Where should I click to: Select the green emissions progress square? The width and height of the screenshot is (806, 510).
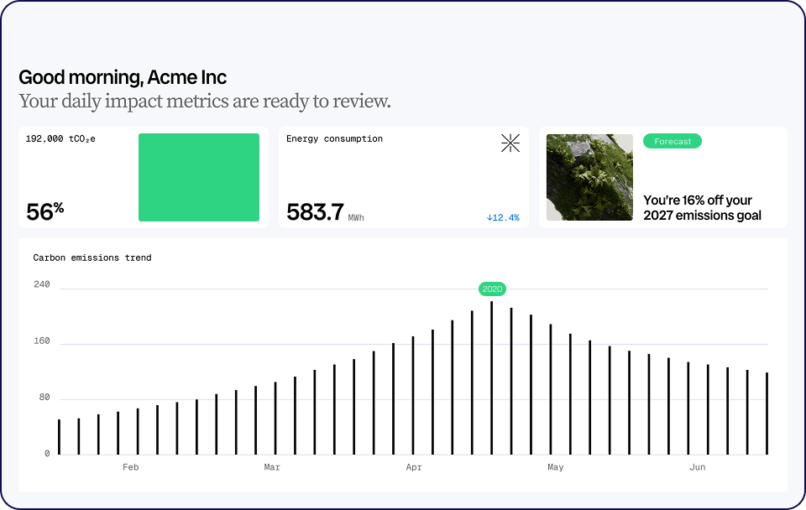pos(199,177)
